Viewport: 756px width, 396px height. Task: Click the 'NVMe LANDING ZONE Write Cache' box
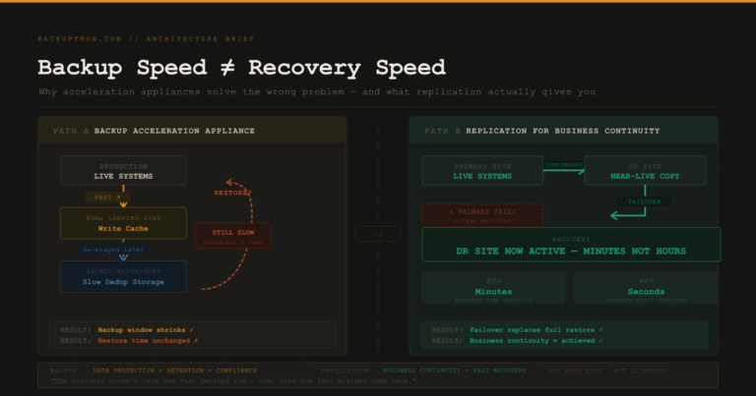point(123,223)
